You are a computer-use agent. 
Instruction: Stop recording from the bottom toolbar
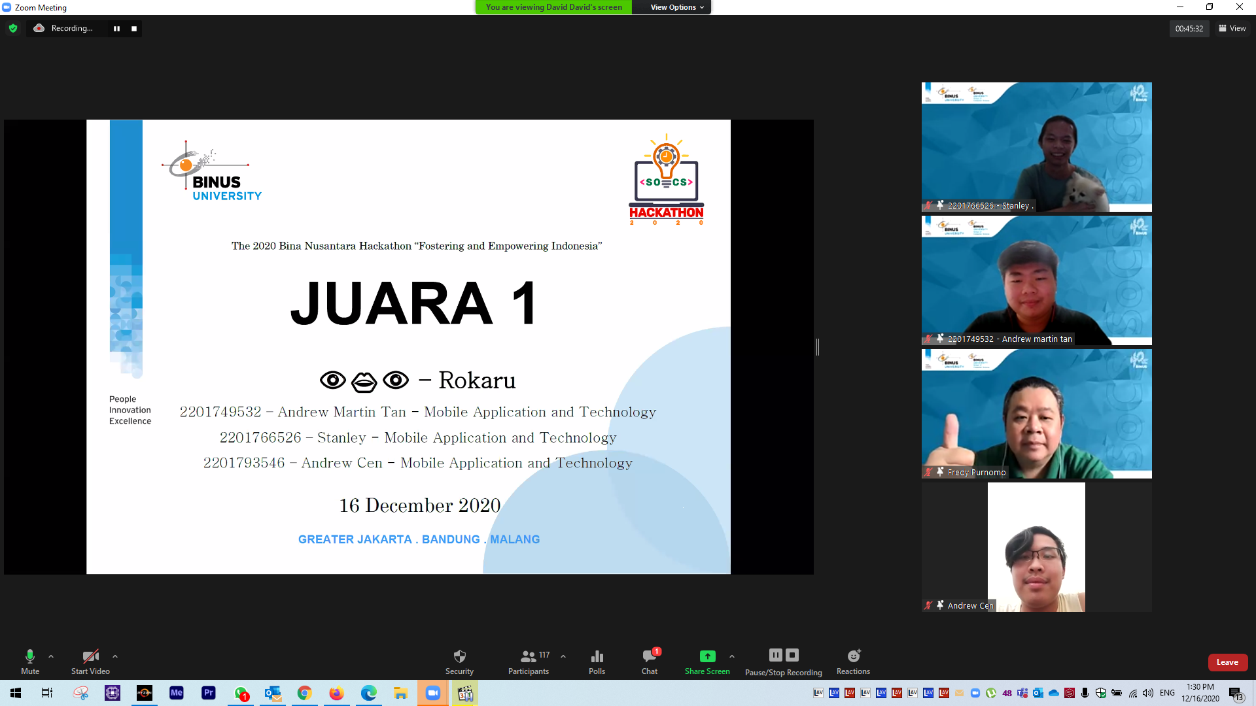tap(792, 654)
